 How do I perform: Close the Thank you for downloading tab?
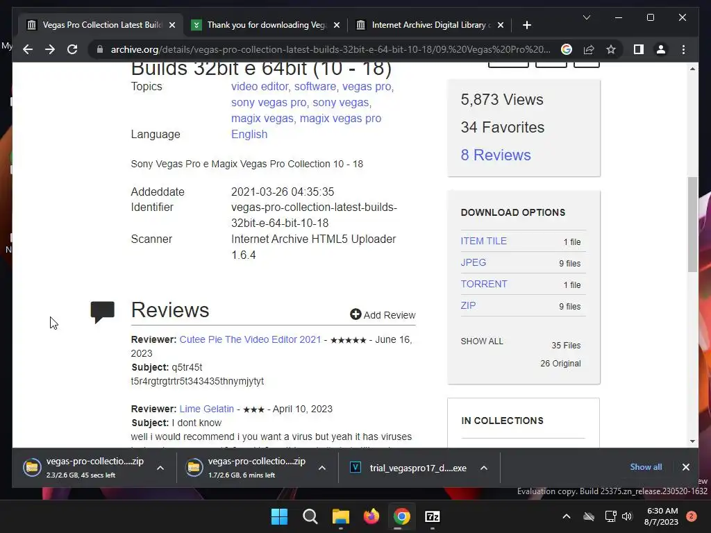[x=337, y=25]
